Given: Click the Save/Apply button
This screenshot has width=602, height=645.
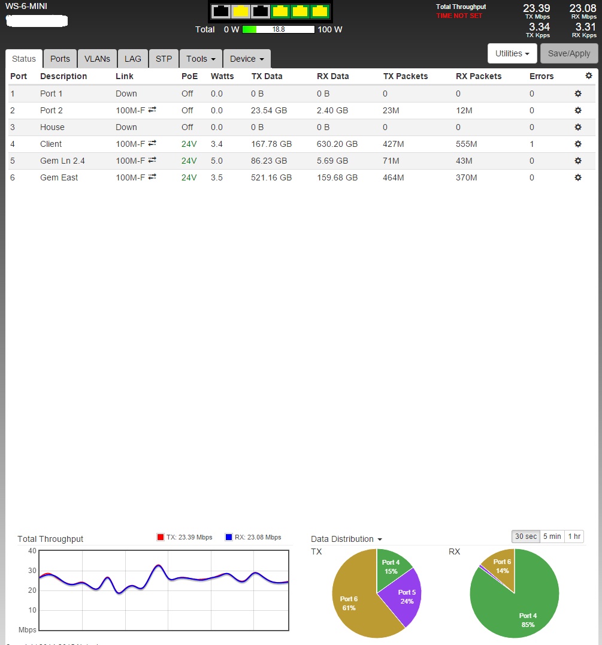Looking at the screenshot, I should (x=568, y=53).
